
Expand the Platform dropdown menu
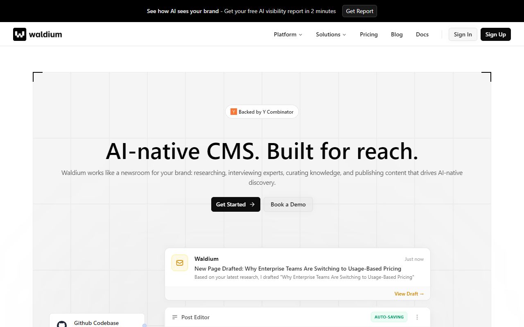[x=288, y=34]
